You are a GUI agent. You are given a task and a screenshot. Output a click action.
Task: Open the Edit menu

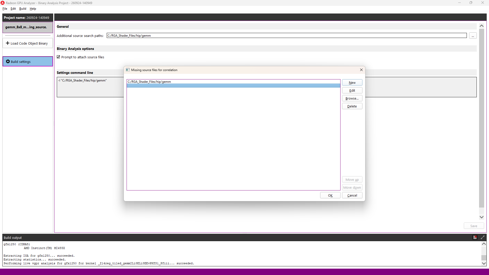[x=13, y=9]
